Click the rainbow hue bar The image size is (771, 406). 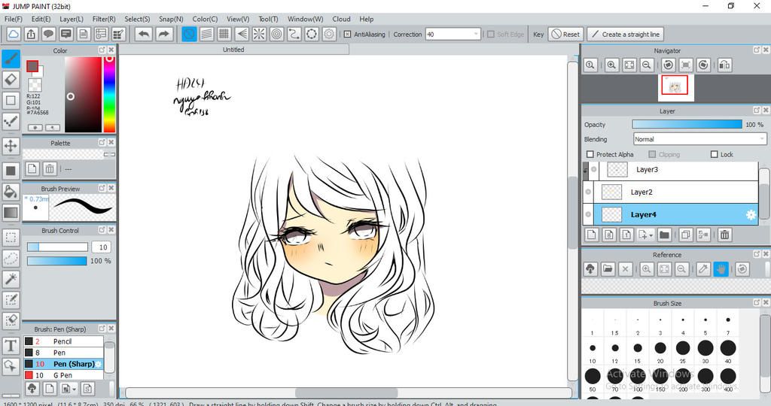109,94
